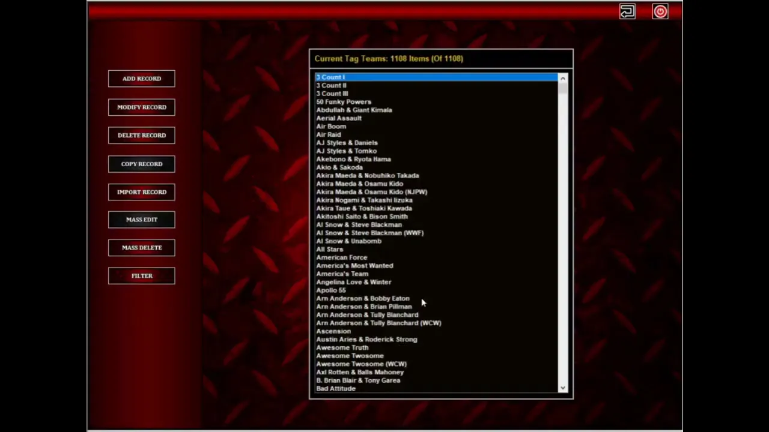The image size is (769, 432).
Task: Click scrollbar down arrow in list
Action: [562, 388]
